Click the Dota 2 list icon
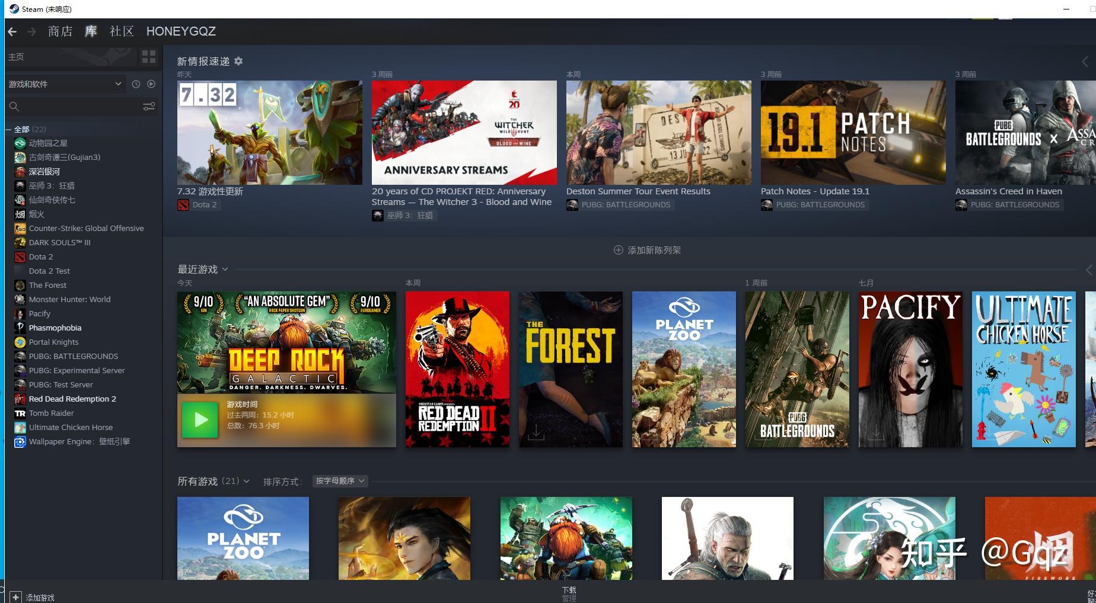The image size is (1096, 603). (20, 256)
